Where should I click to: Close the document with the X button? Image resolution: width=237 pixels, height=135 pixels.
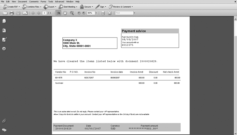pyautogui.click(x=235, y=2)
